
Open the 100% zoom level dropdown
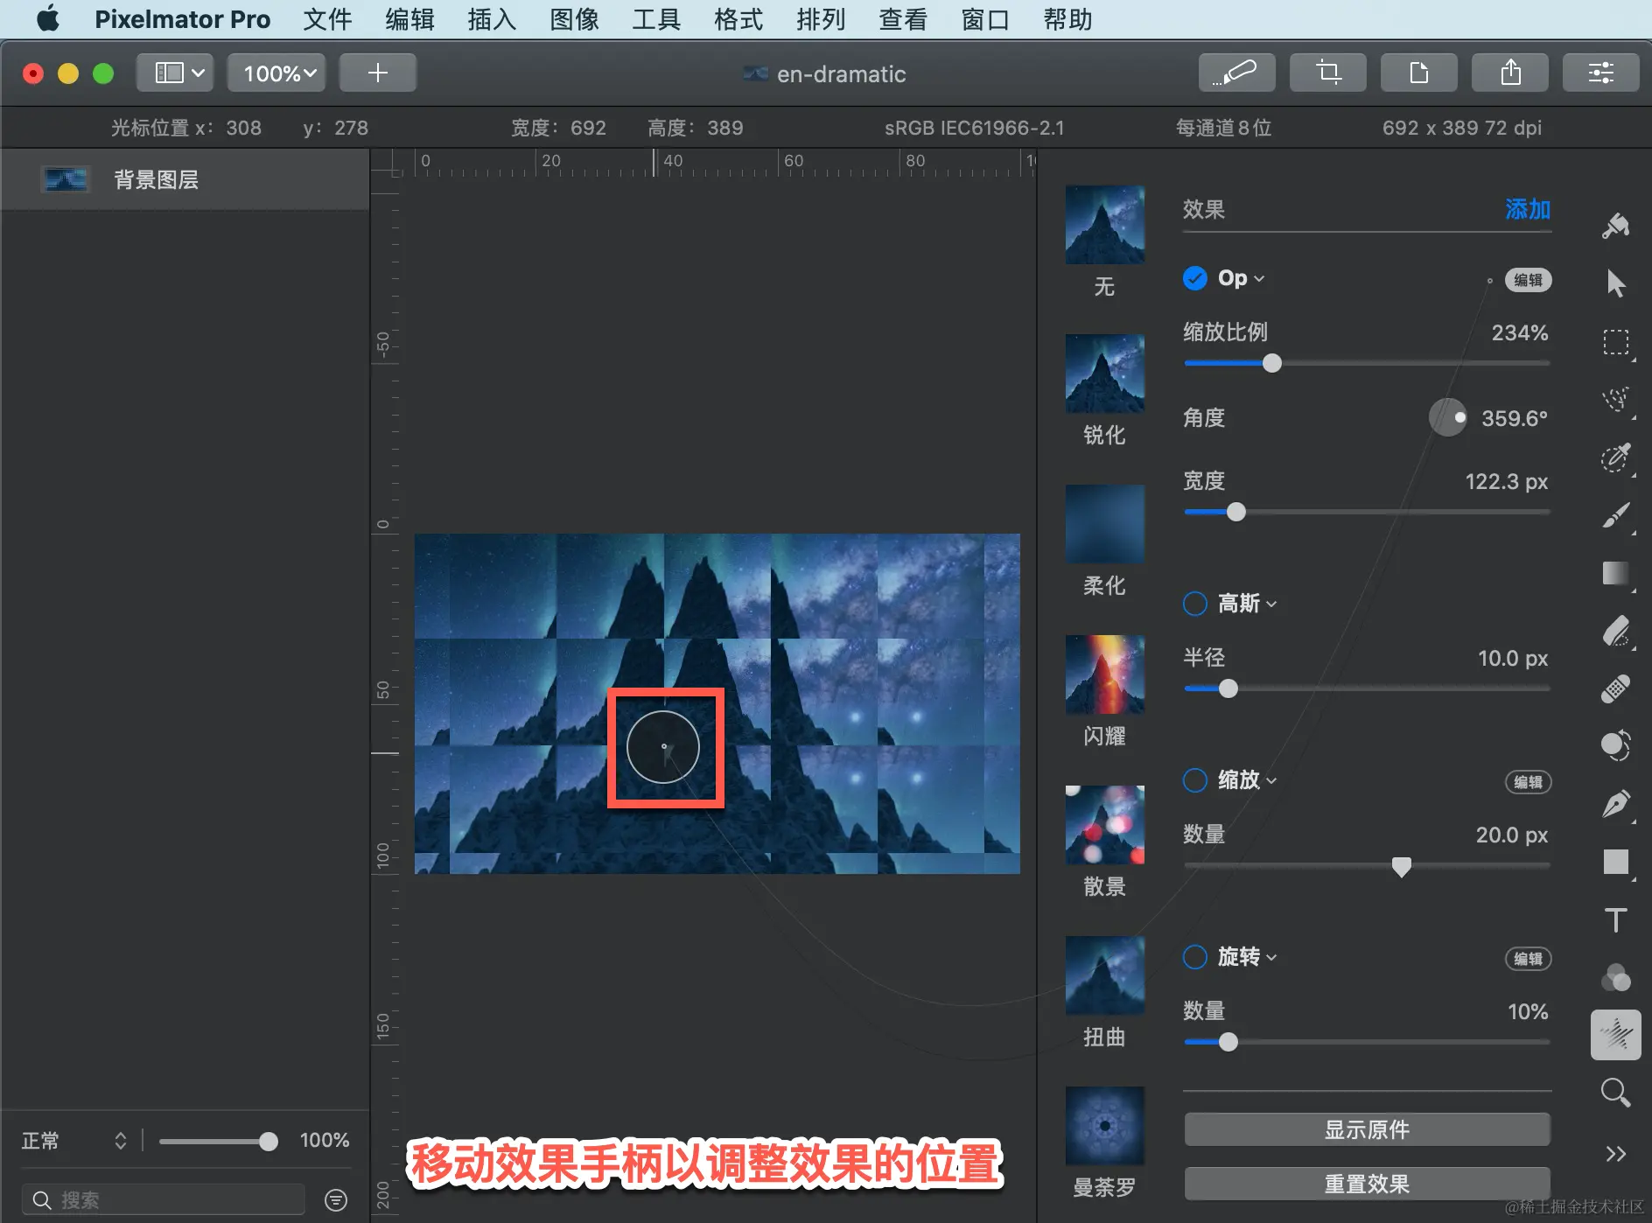(x=276, y=73)
